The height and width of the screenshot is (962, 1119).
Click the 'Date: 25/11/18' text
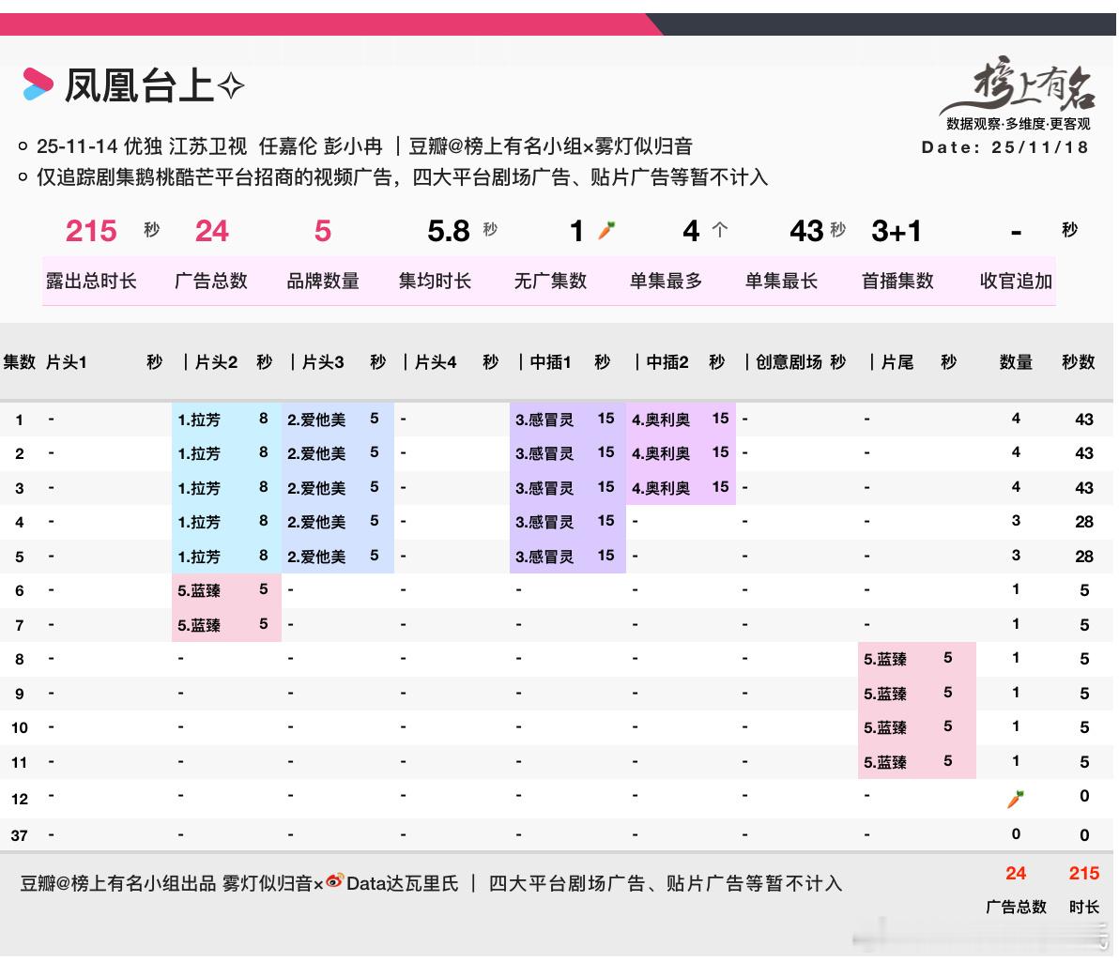1004,147
